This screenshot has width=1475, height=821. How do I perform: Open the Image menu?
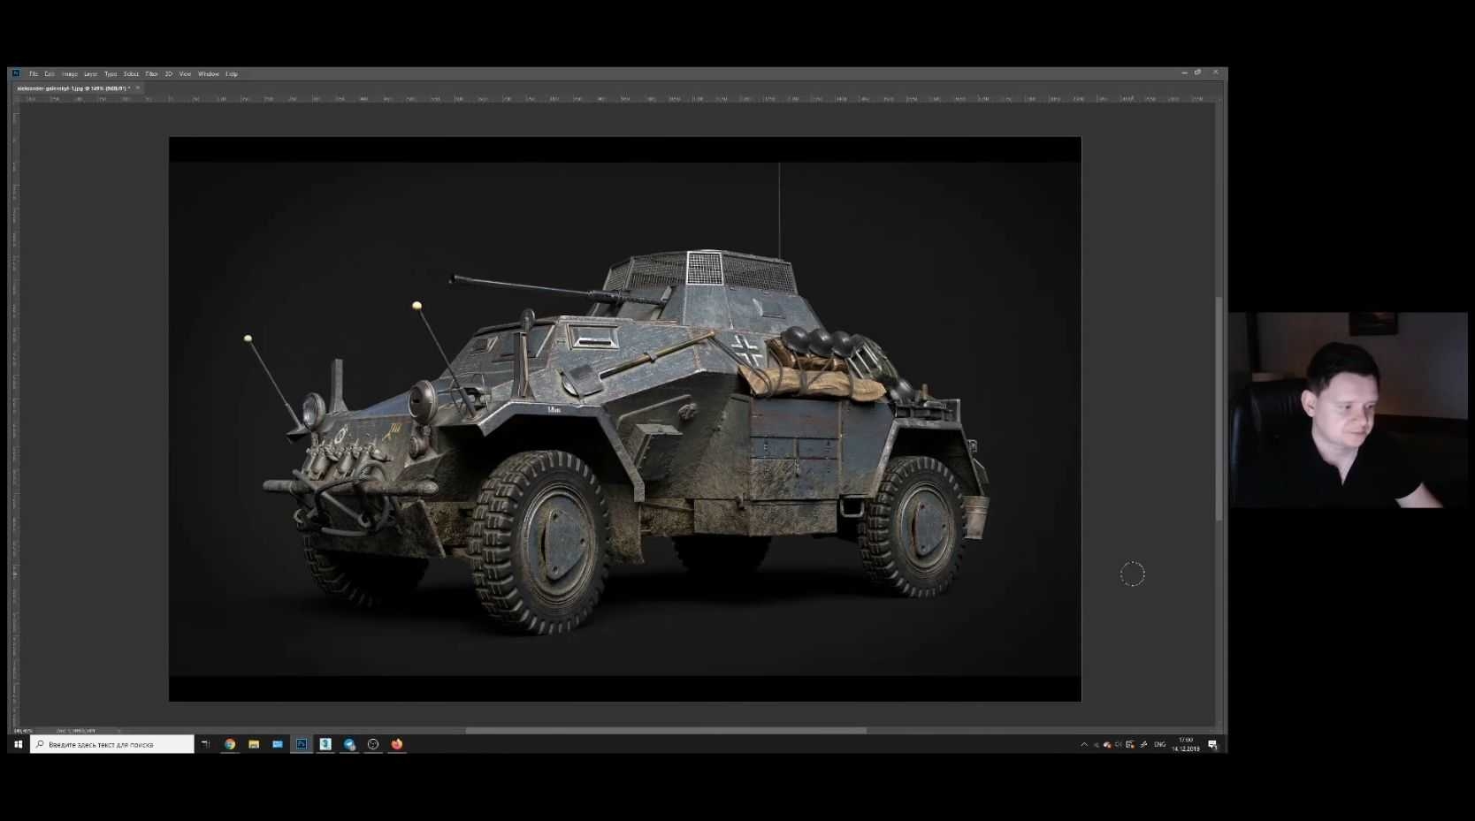click(70, 74)
